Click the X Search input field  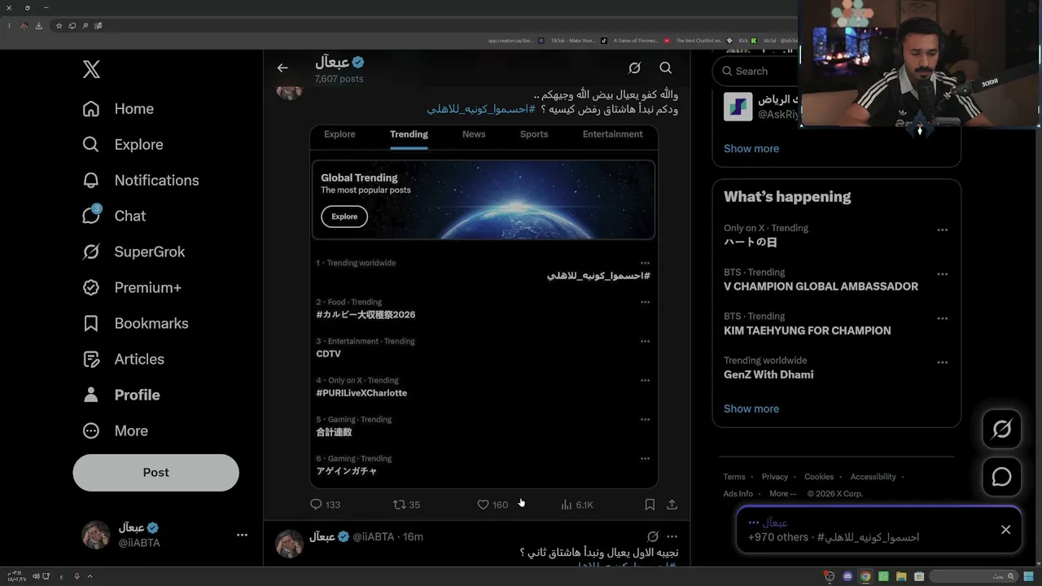757,71
